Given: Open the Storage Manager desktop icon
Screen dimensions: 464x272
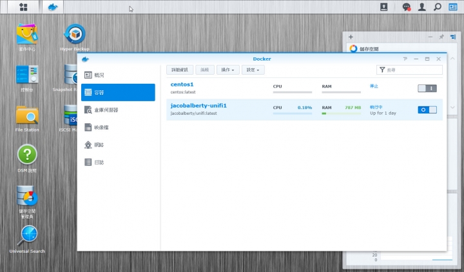Looking at the screenshot, I should click(27, 196).
